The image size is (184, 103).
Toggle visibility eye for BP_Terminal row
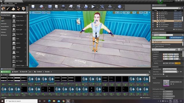[153, 23]
